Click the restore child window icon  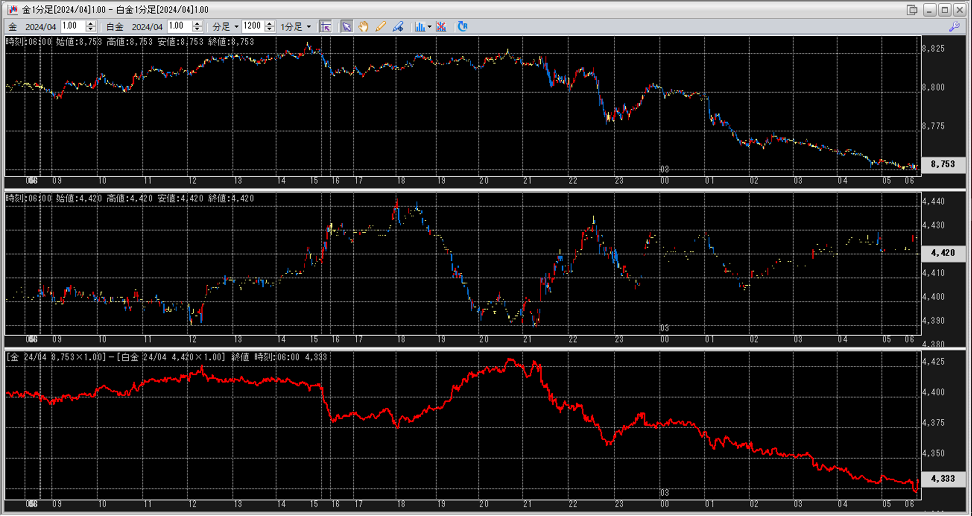point(912,10)
